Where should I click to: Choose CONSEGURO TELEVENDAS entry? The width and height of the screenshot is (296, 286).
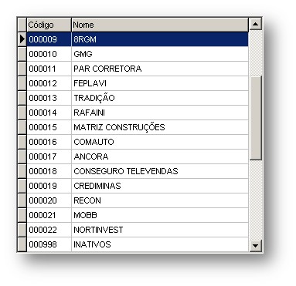click(138, 171)
